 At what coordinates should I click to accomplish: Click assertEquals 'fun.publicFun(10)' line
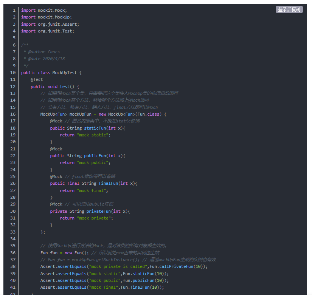(x=104, y=280)
